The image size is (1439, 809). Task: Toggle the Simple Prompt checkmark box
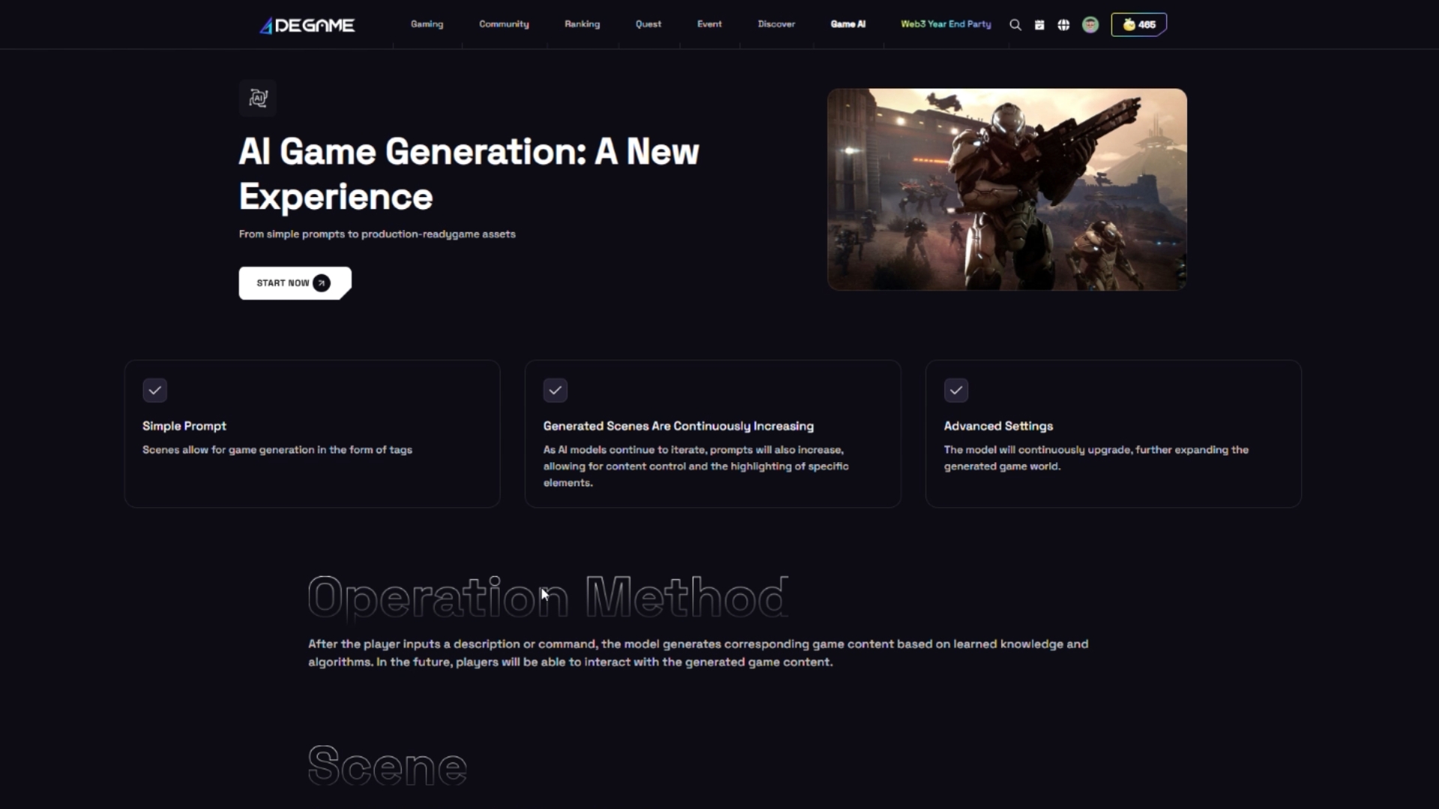[154, 390]
